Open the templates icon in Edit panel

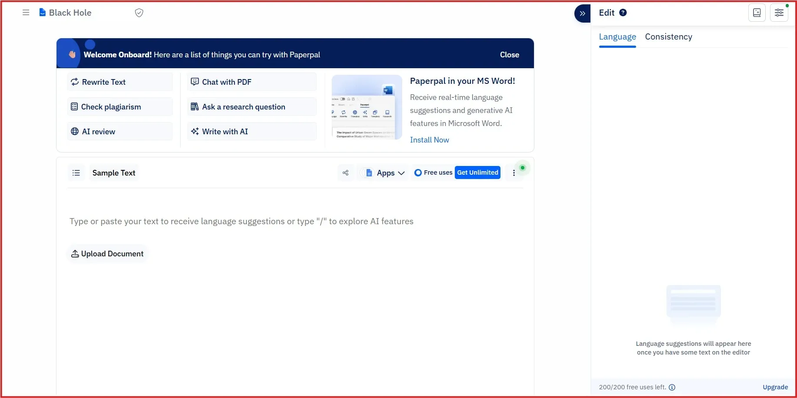click(x=757, y=13)
